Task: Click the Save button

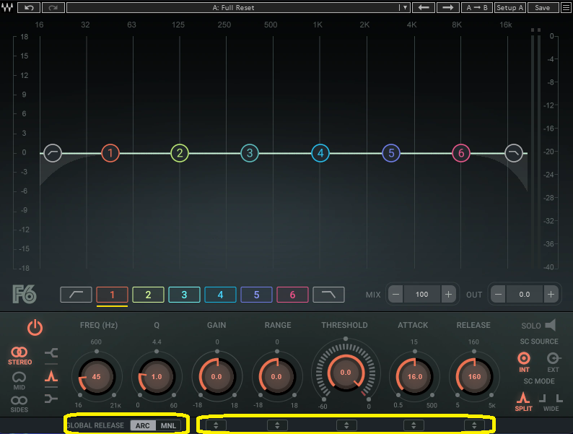Action: tap(543, 7)
